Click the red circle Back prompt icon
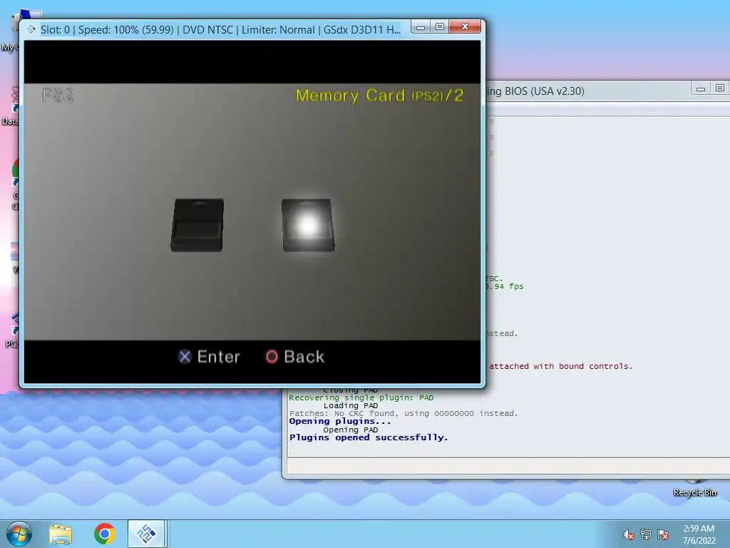 pos(272,357)
